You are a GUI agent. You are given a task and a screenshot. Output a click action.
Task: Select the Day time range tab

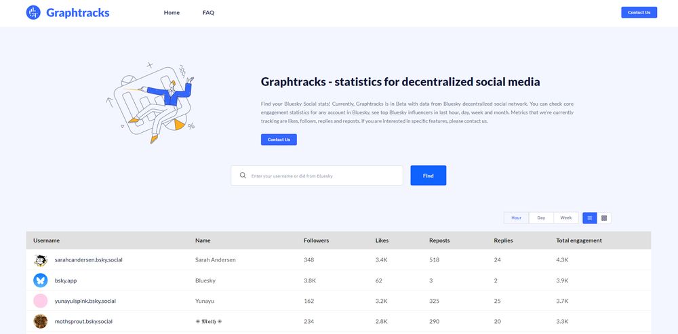pos(541,217)
